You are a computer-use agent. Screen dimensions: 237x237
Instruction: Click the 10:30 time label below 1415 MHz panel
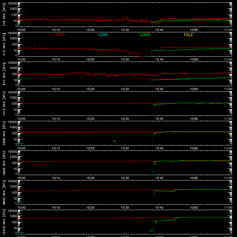pyautogui.click(x=125, y=119)
